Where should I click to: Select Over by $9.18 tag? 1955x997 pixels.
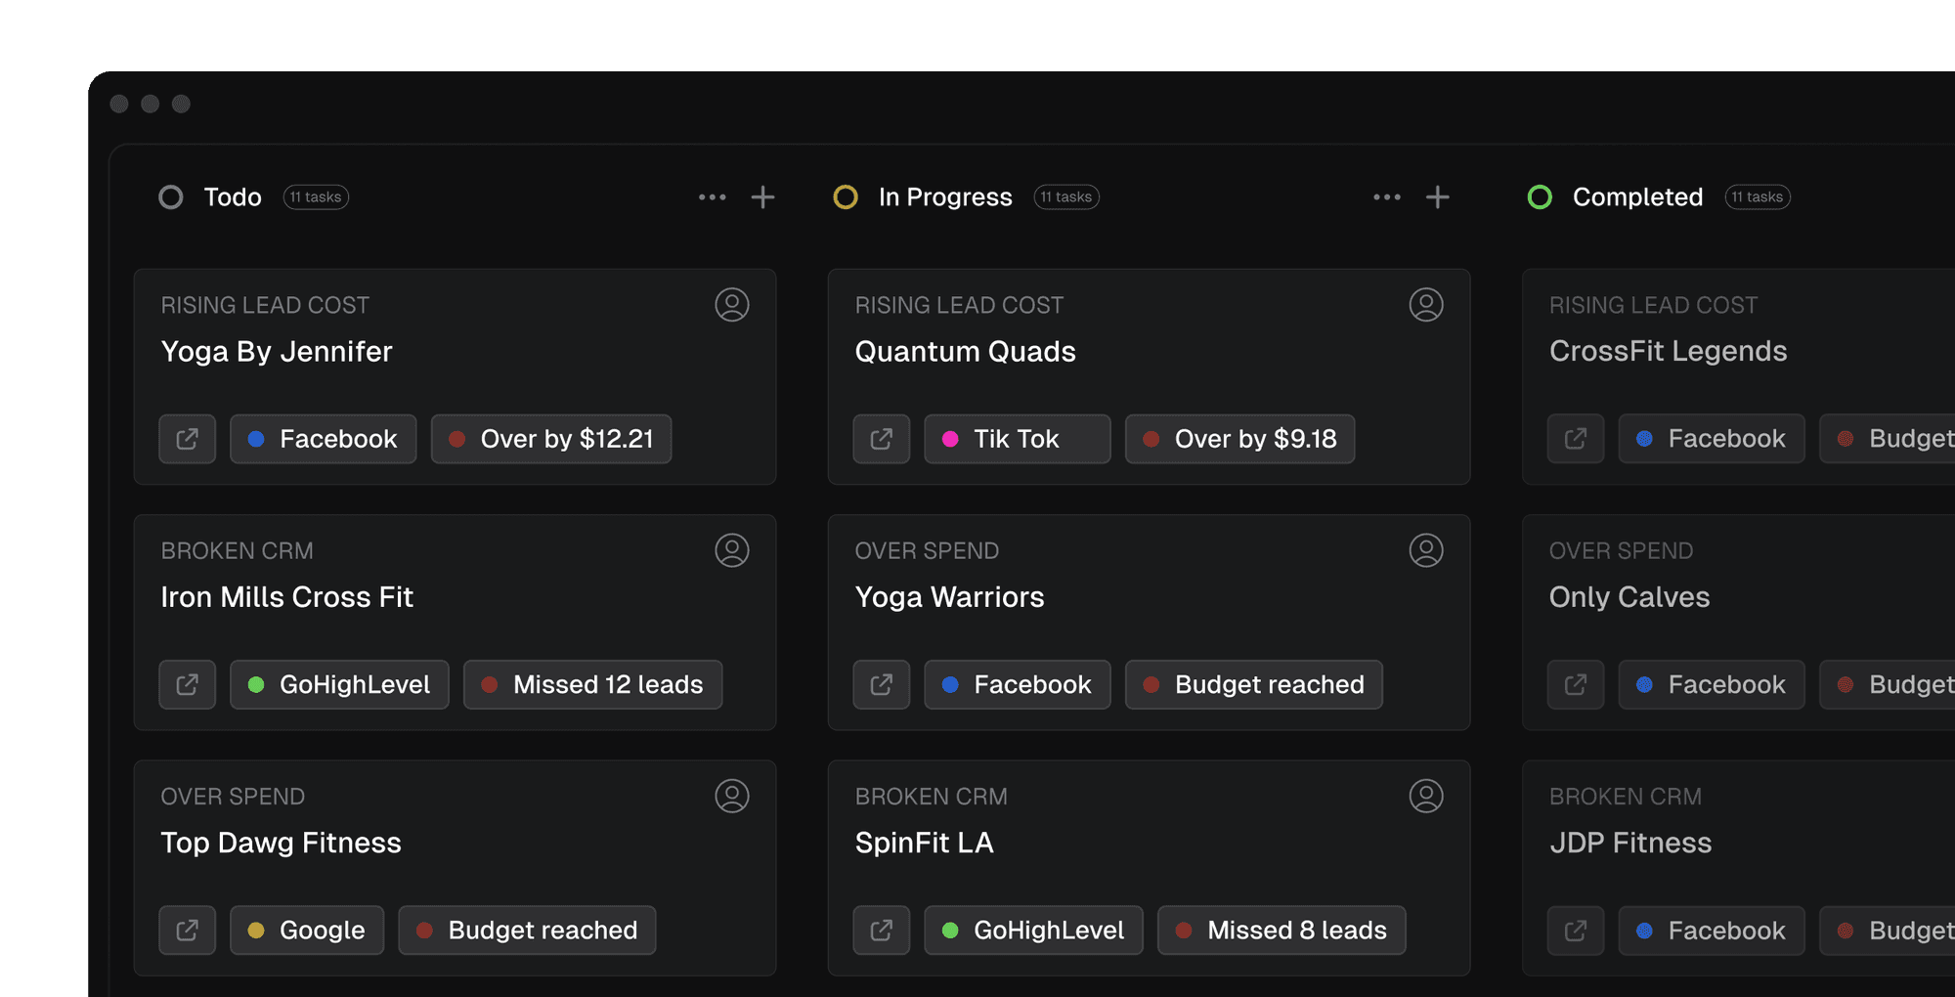[x=1240, y=439]
